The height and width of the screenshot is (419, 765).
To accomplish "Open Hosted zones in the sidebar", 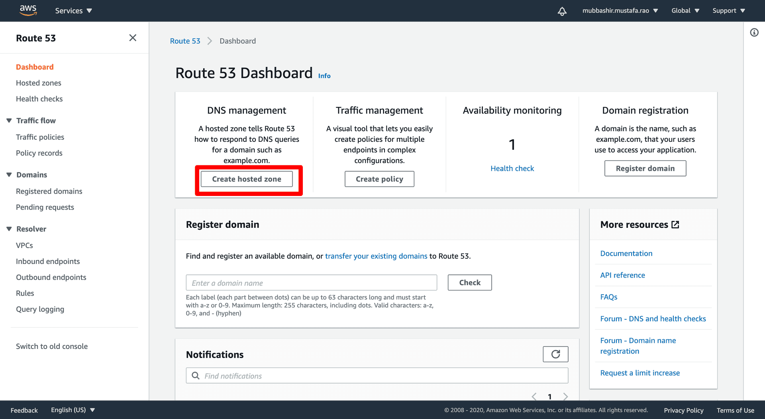I will [x=39, y=83].
